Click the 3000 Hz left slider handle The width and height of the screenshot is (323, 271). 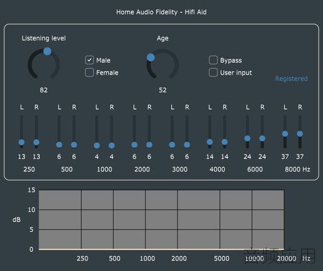[x=172, y=145]
